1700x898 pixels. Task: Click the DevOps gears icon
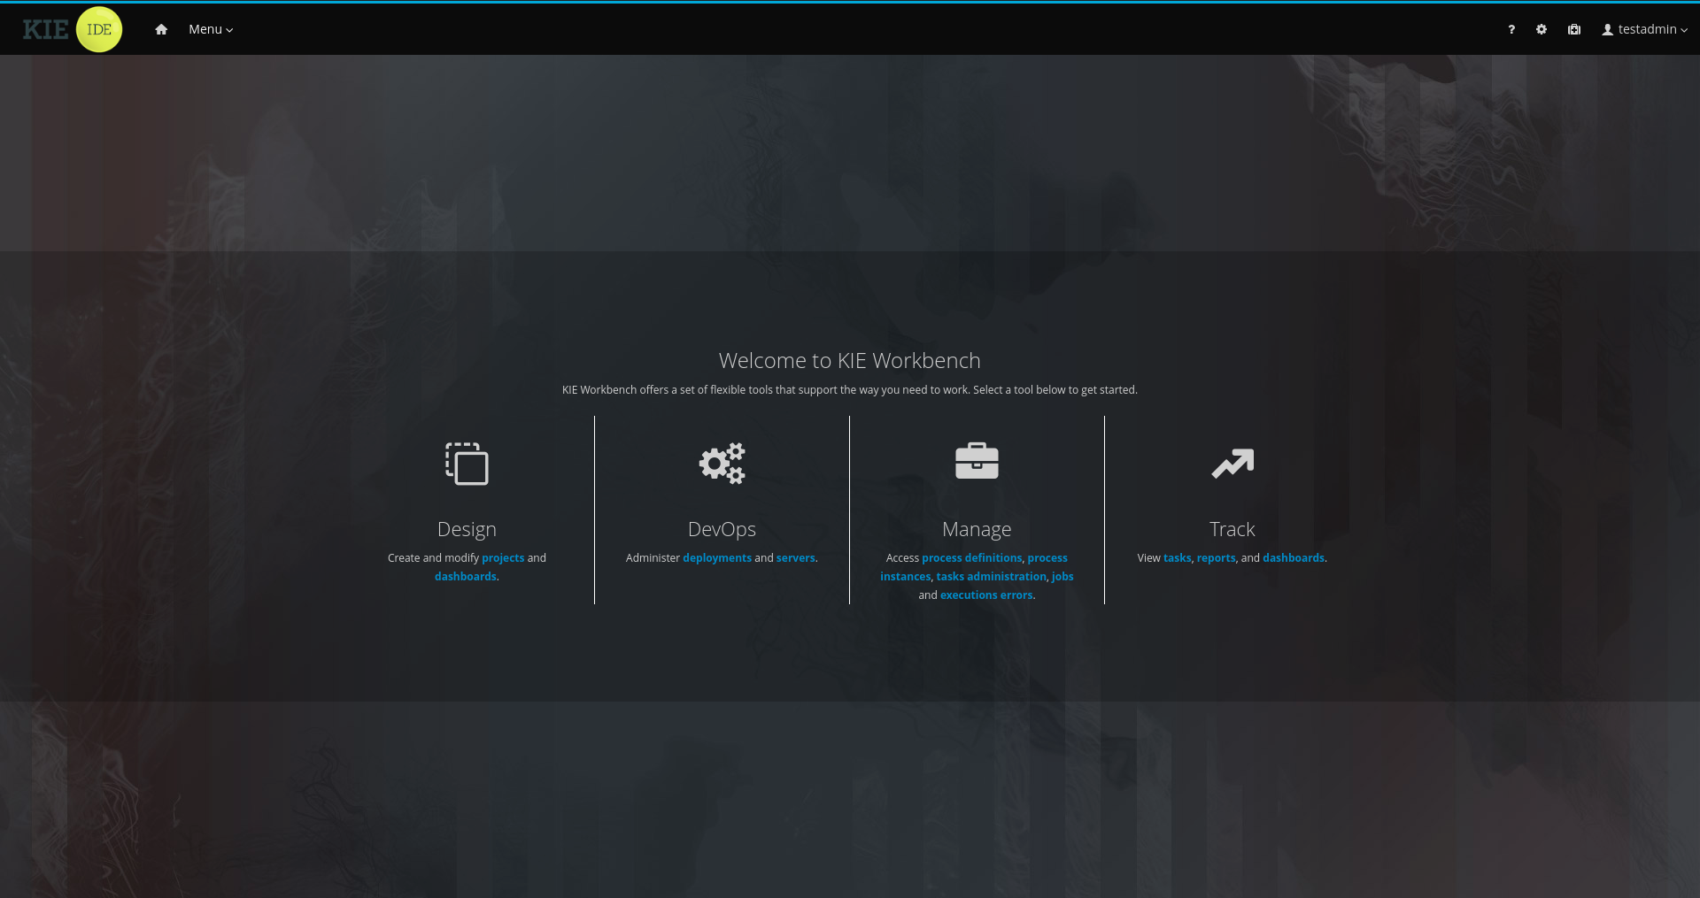pos(722,463)
